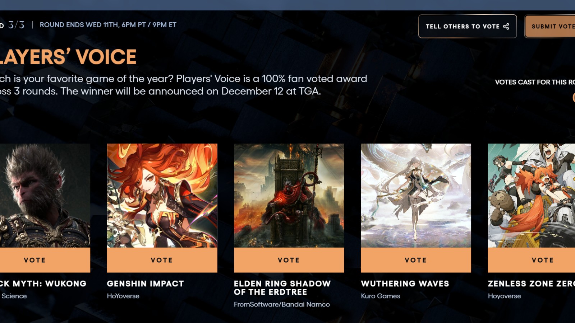Click the FromSoftware/Bandai Namco label

[x=282, y=304]
